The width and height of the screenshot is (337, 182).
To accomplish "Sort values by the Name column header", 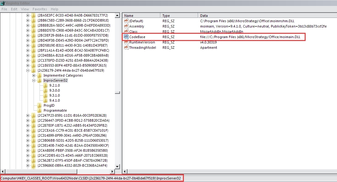I will point(142,15).
